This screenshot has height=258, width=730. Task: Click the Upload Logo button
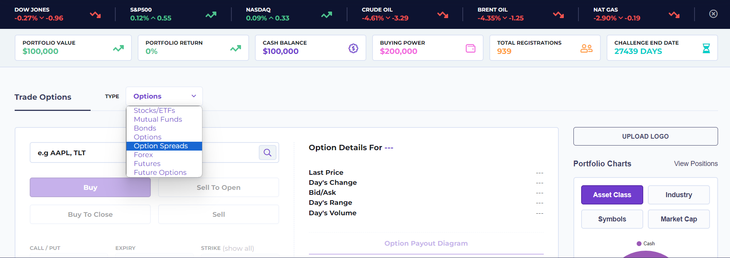click(646, 136)
